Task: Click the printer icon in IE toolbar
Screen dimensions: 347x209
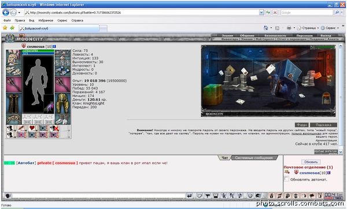Action: click(289, 28)
